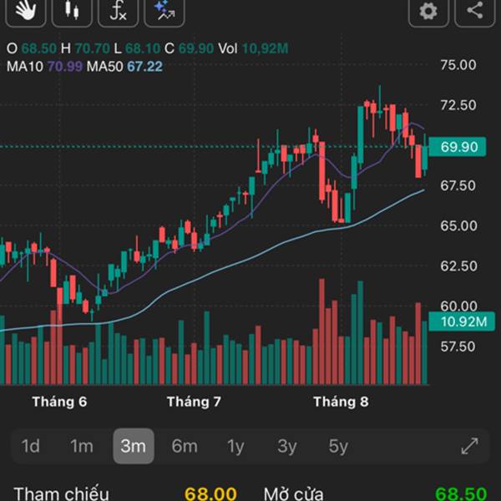Select the 3m timeframe tab

coord(134,446)
